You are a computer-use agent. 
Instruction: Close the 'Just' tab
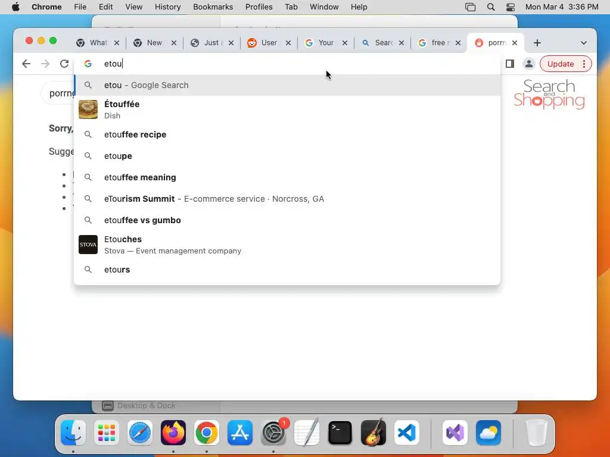click(x=231, y=43)
